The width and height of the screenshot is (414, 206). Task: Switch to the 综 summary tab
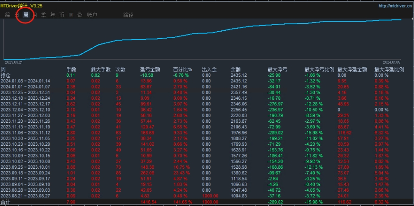[x=7, y=15]
